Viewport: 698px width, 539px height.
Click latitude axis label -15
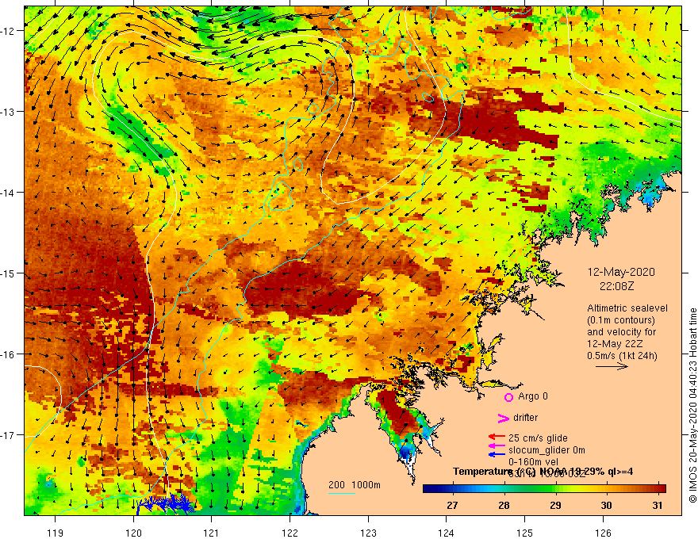(x=8, y=273)
